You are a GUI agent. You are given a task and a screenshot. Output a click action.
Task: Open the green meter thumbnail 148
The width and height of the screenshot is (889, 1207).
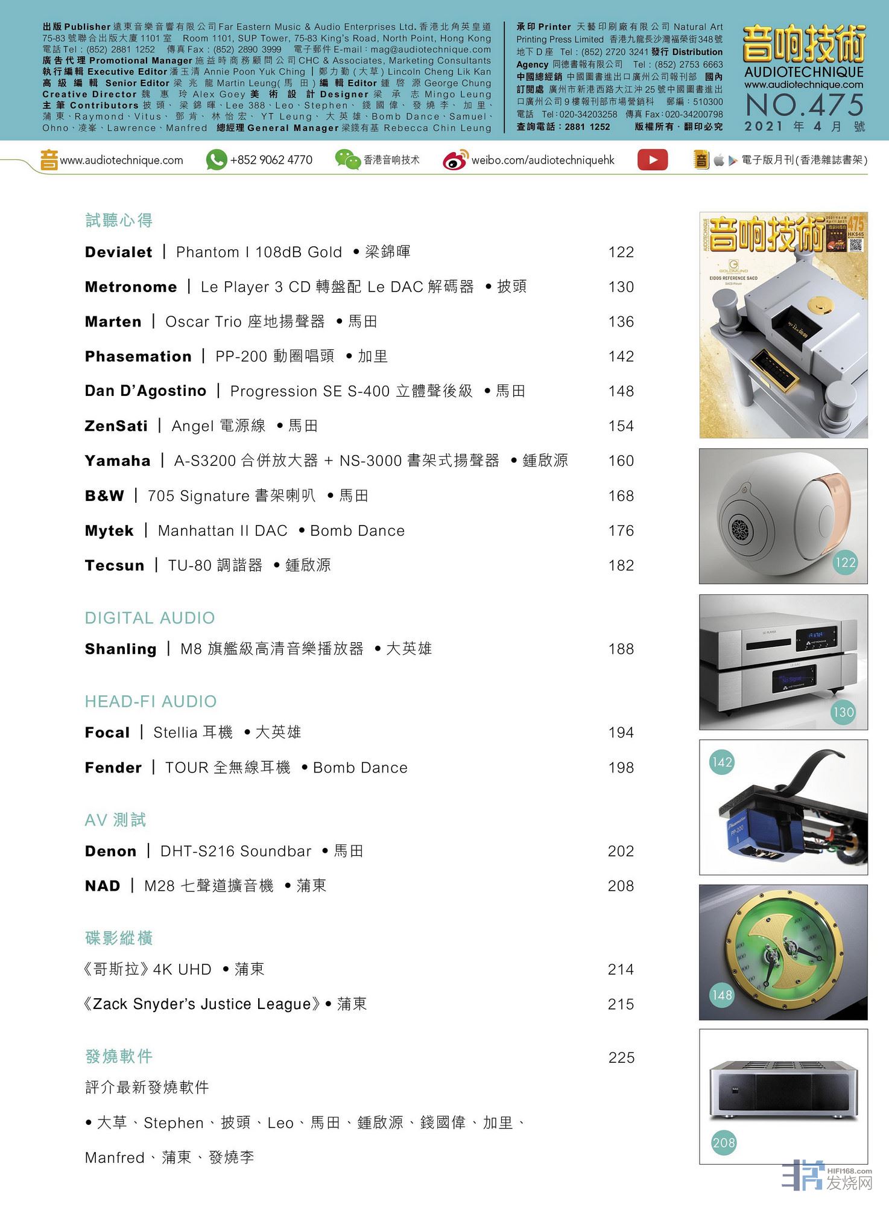(783, 952)
